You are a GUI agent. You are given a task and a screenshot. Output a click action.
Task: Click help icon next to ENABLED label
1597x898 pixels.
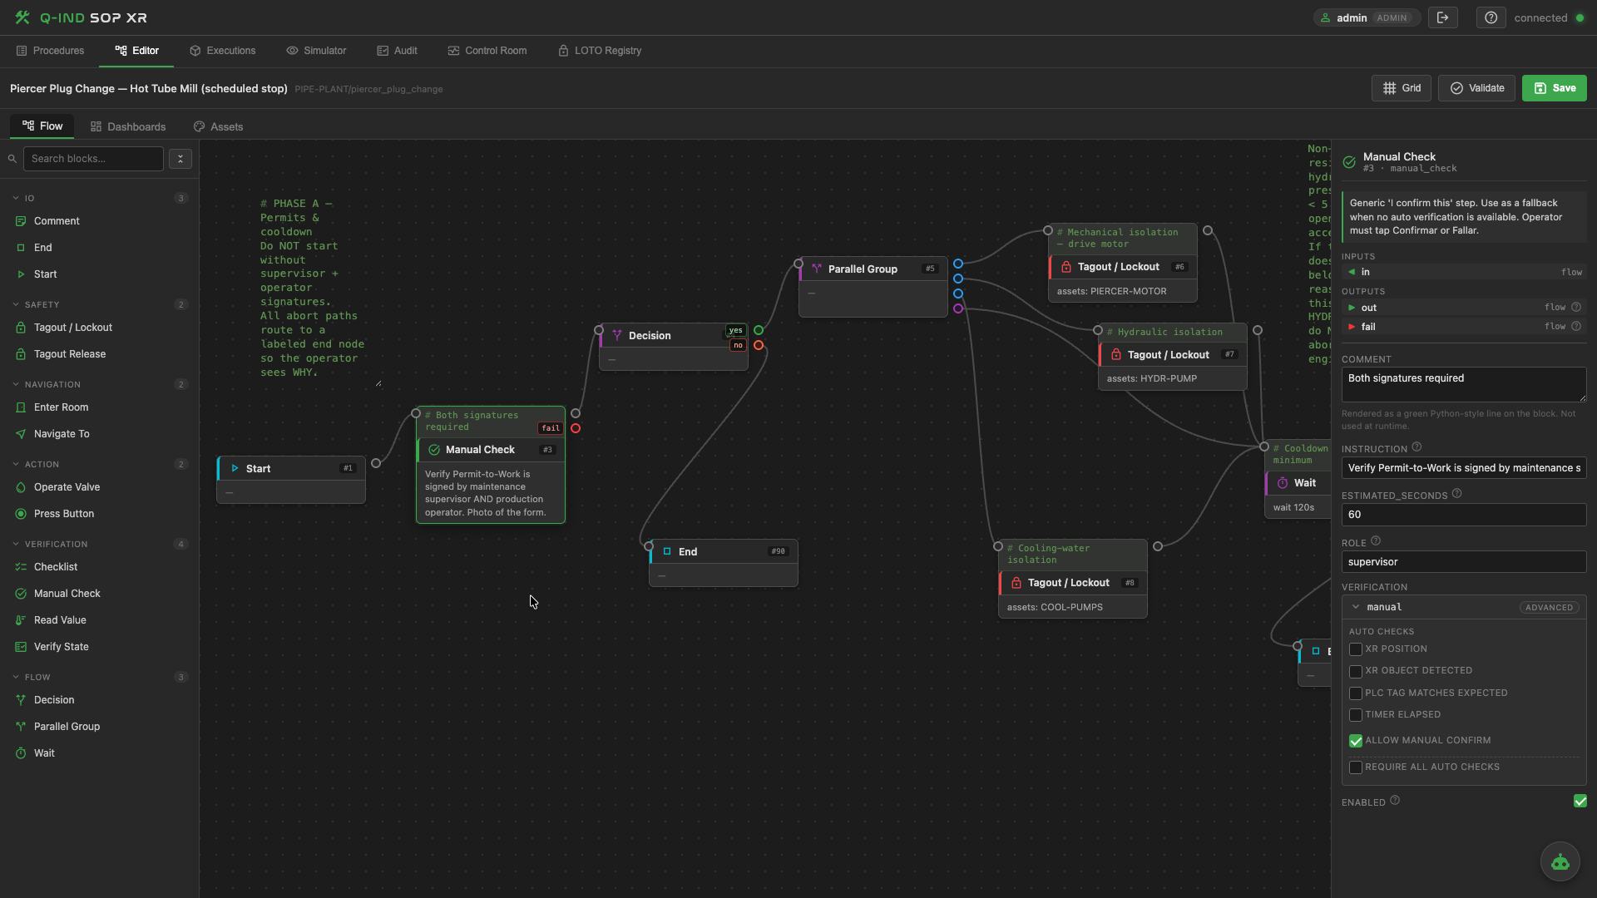point(1395,801)
